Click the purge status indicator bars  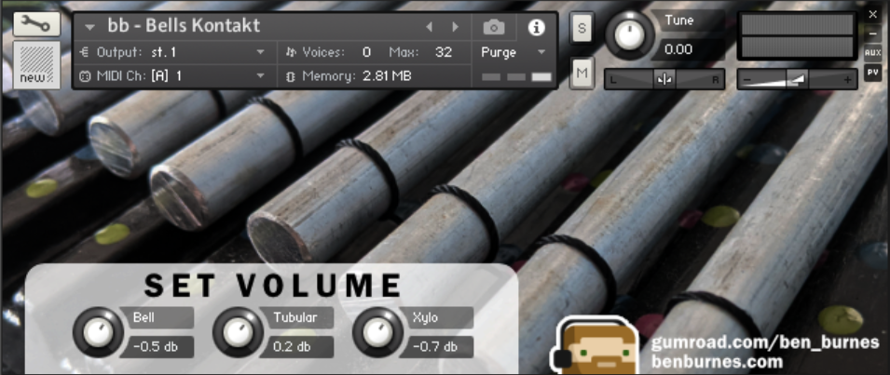pos(516,76)
